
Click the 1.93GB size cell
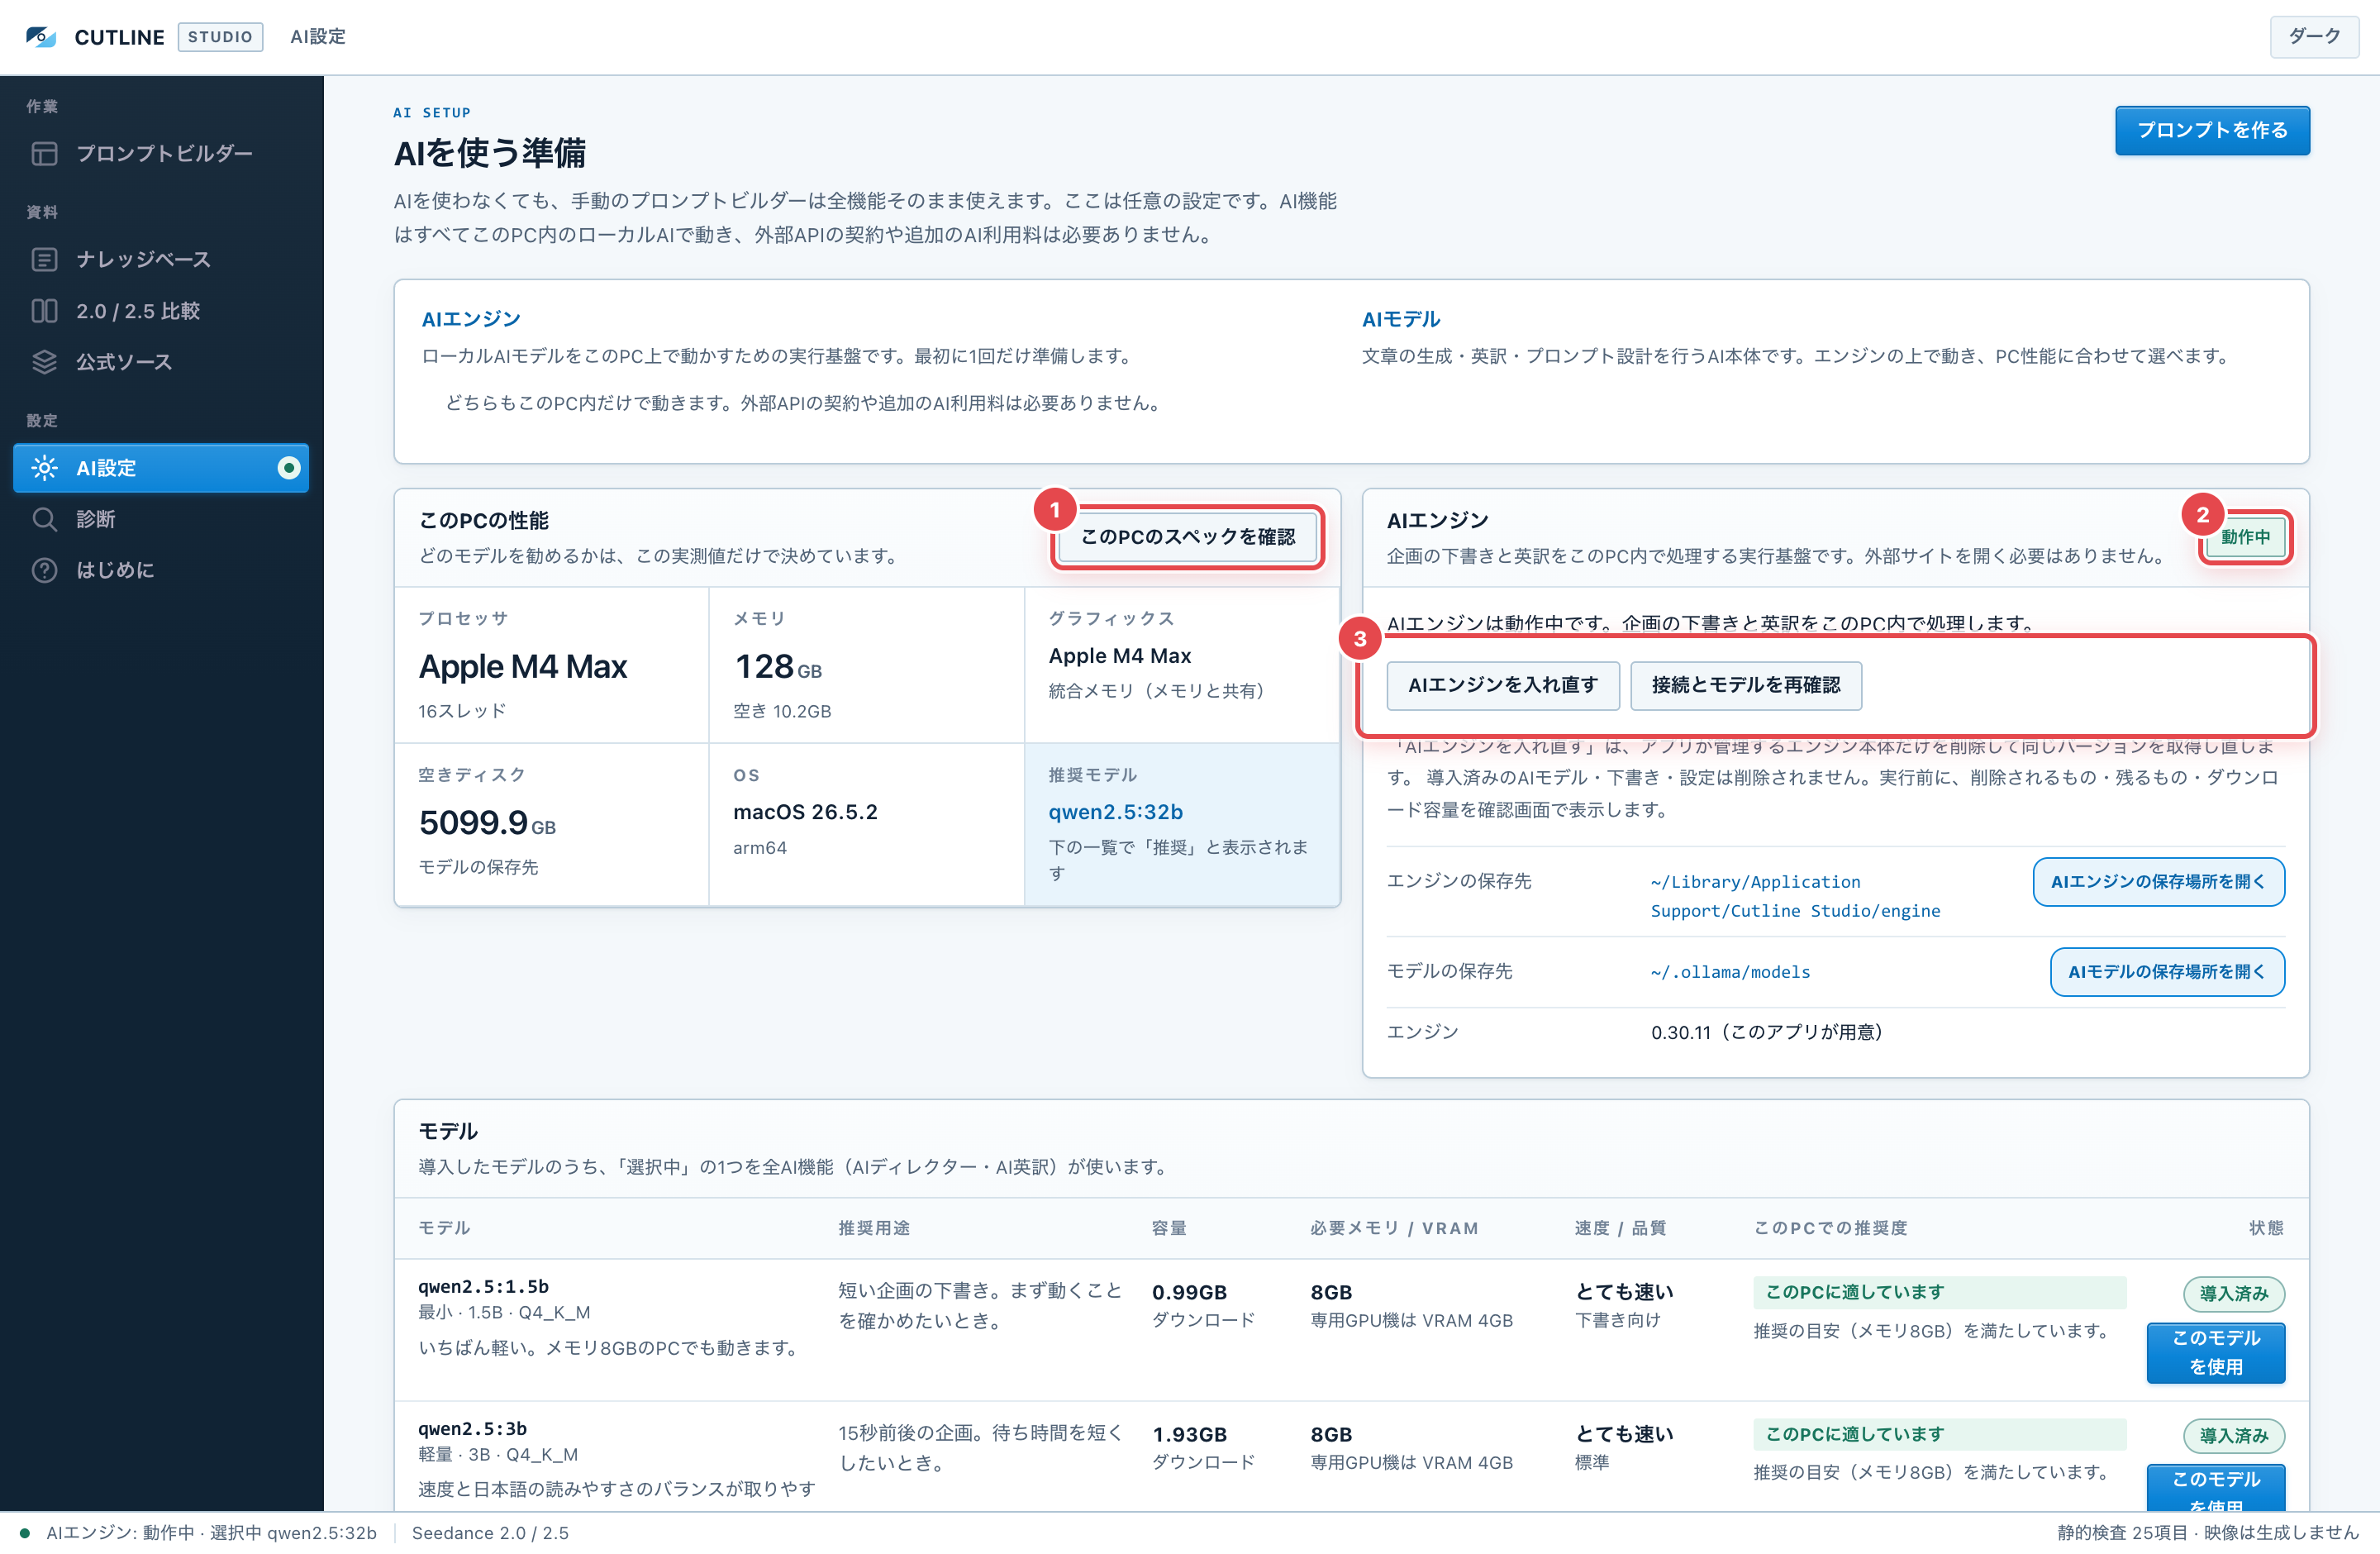click(x=1189, y=1435)
